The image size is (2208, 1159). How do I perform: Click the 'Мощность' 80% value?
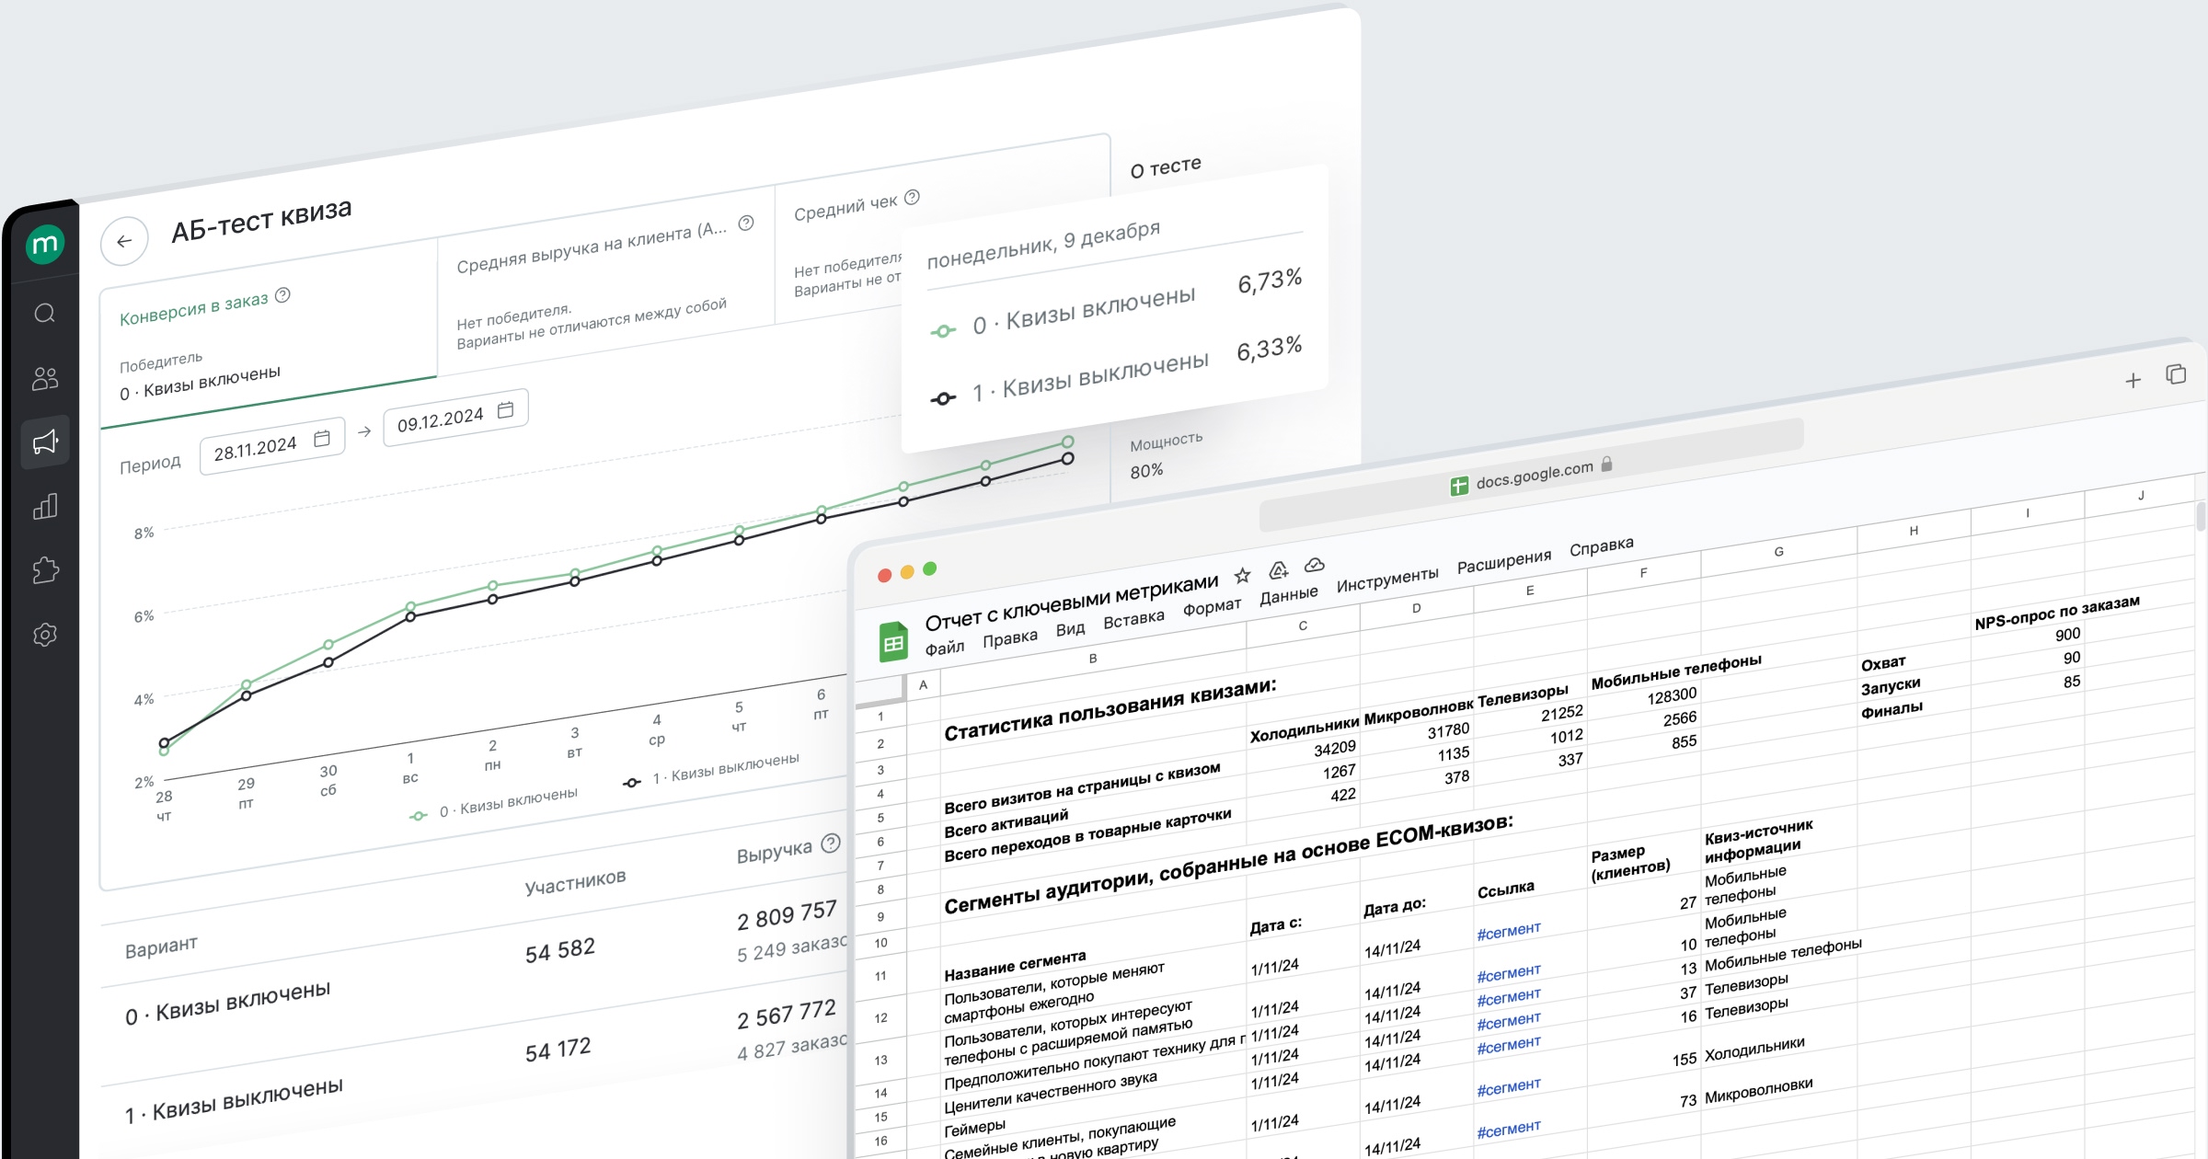pos(1146,471)
